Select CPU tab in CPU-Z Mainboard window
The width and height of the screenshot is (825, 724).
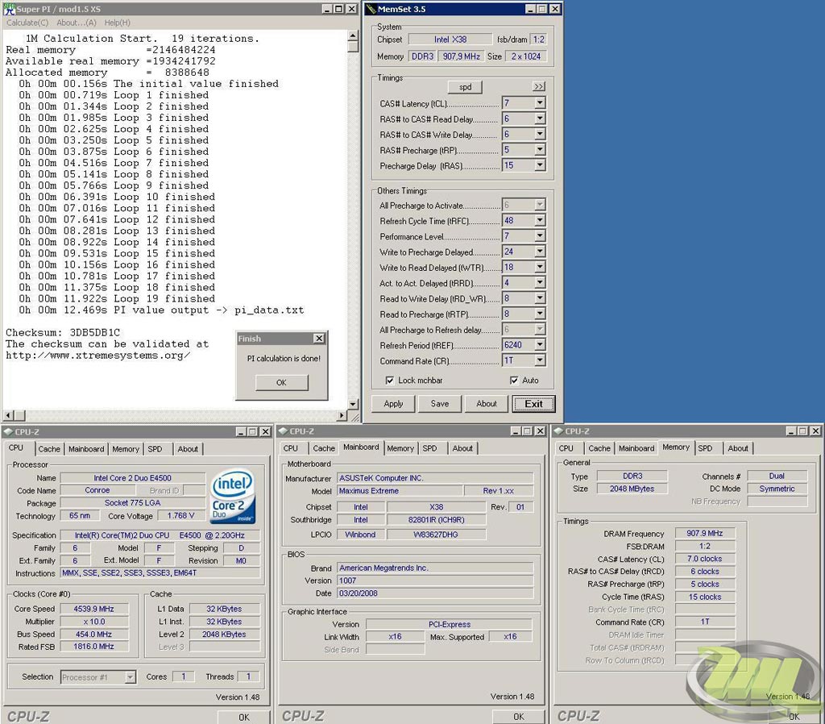click(x=290, y=448)
